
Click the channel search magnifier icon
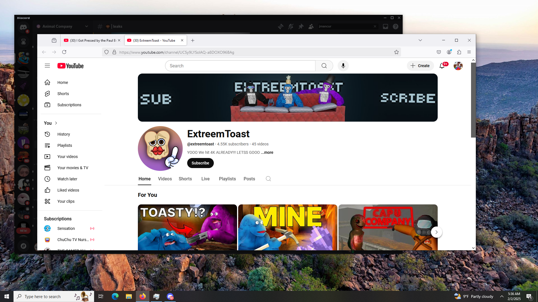(x=268, y=179)
